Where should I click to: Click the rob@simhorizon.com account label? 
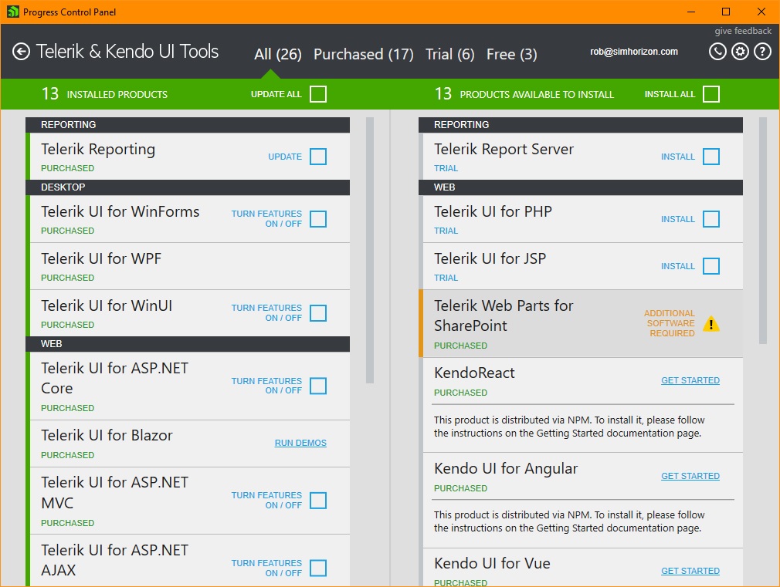[634, 52]
